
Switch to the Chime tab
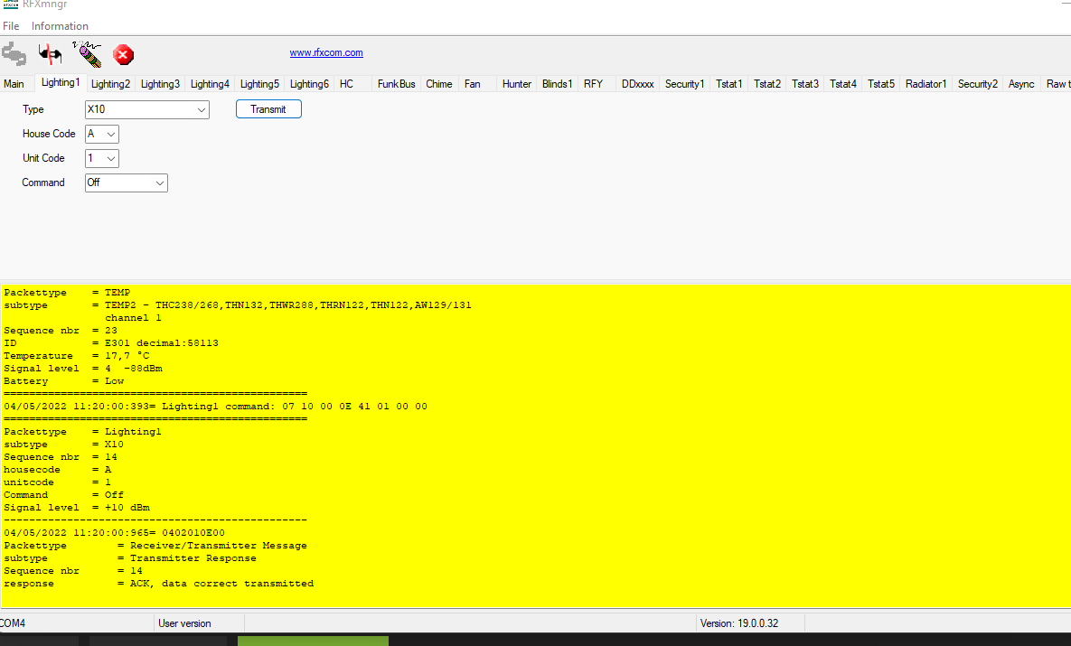[x=439, y=84]
